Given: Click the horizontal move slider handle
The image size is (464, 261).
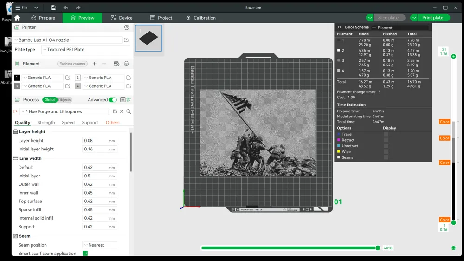Looking at the screenshot, I should click(x=378, y=248).
